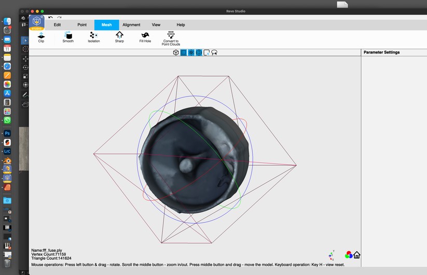This screenshot has height=275, width=427.
Task: Activate the Fill Hole tool
Action: point(145,36)
